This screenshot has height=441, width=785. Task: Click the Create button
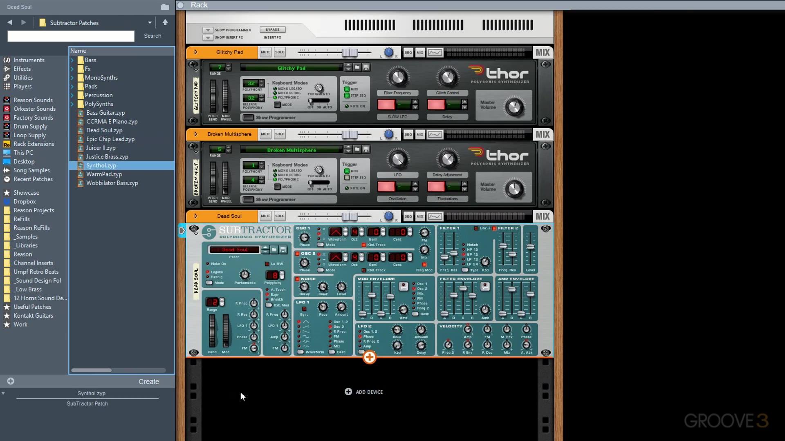[149, 381]
